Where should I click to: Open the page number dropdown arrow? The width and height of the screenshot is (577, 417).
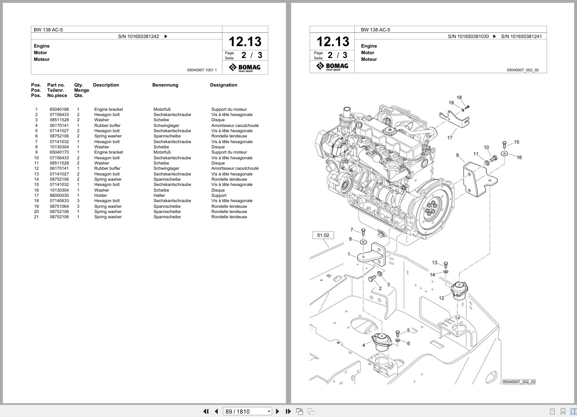point(269,411)
